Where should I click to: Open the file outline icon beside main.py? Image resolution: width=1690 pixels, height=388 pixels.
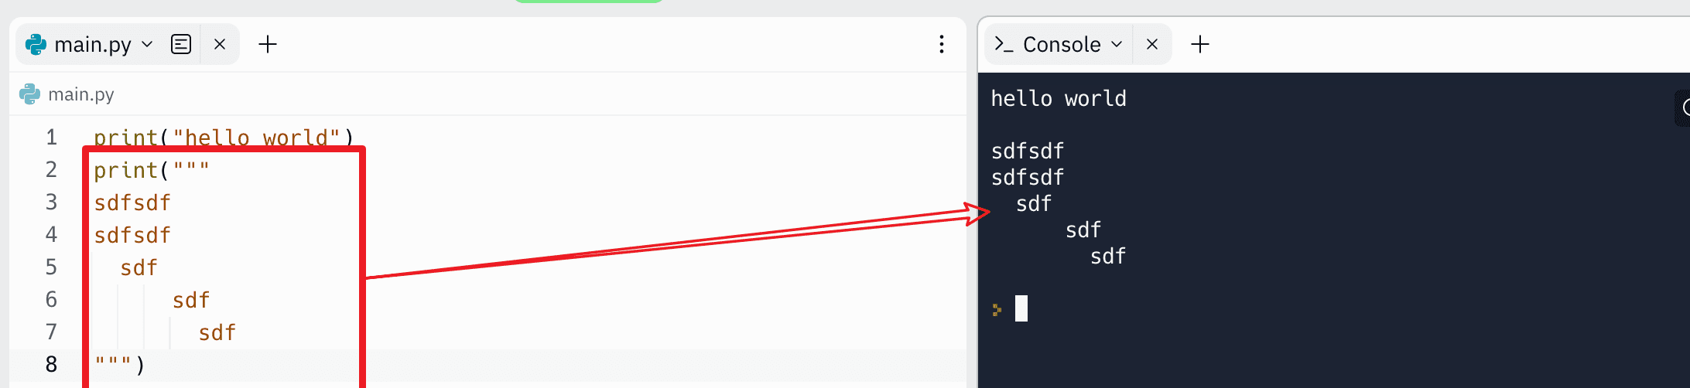click(x=181, y=44)
